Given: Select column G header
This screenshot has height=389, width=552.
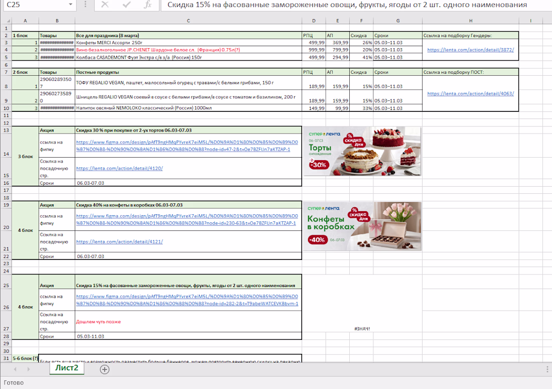Looking at the screenshot, I should point(398,21).
